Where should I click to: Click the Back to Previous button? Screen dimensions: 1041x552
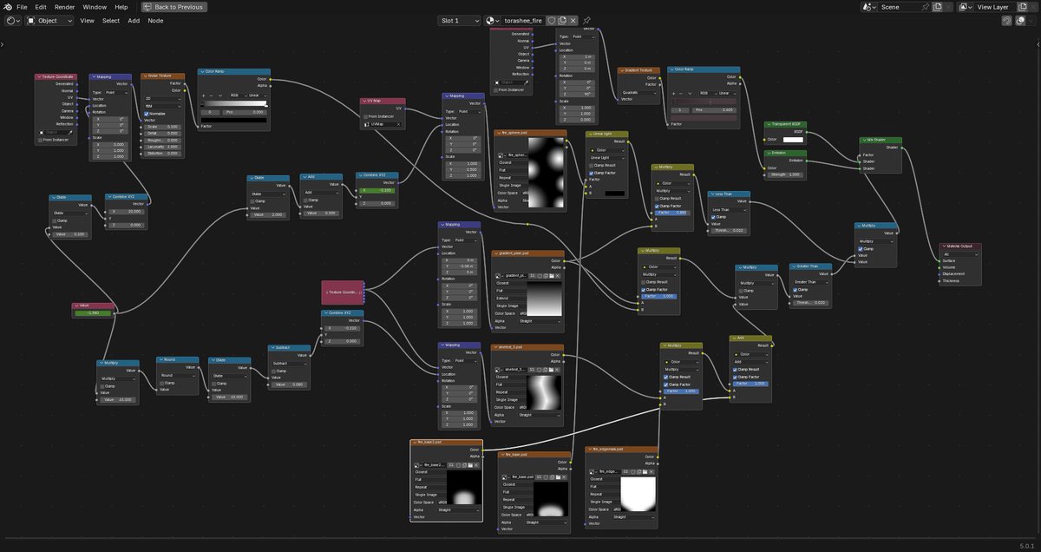click(173, 6)
